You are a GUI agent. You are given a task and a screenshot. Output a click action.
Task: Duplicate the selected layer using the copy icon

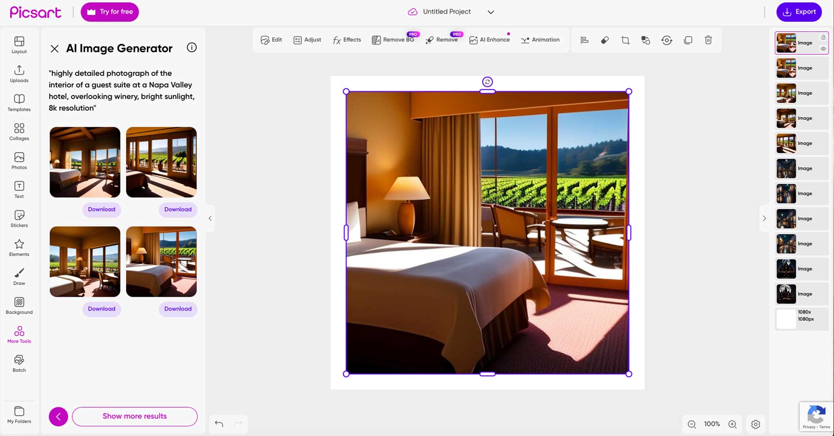(688, 40)
